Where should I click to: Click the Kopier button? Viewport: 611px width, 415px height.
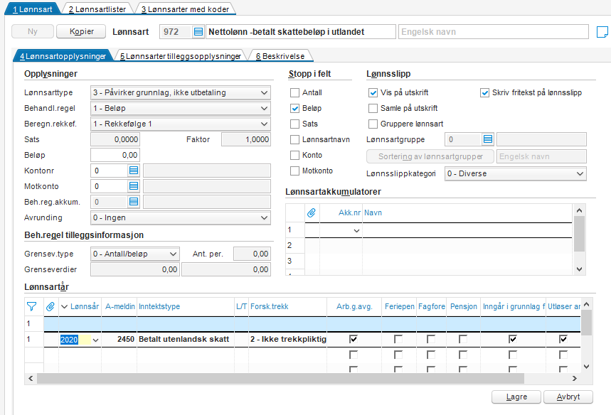[81, 31]
